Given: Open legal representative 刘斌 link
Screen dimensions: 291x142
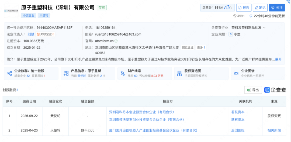Looking at the screenshot, I should (x=31, y=34).
